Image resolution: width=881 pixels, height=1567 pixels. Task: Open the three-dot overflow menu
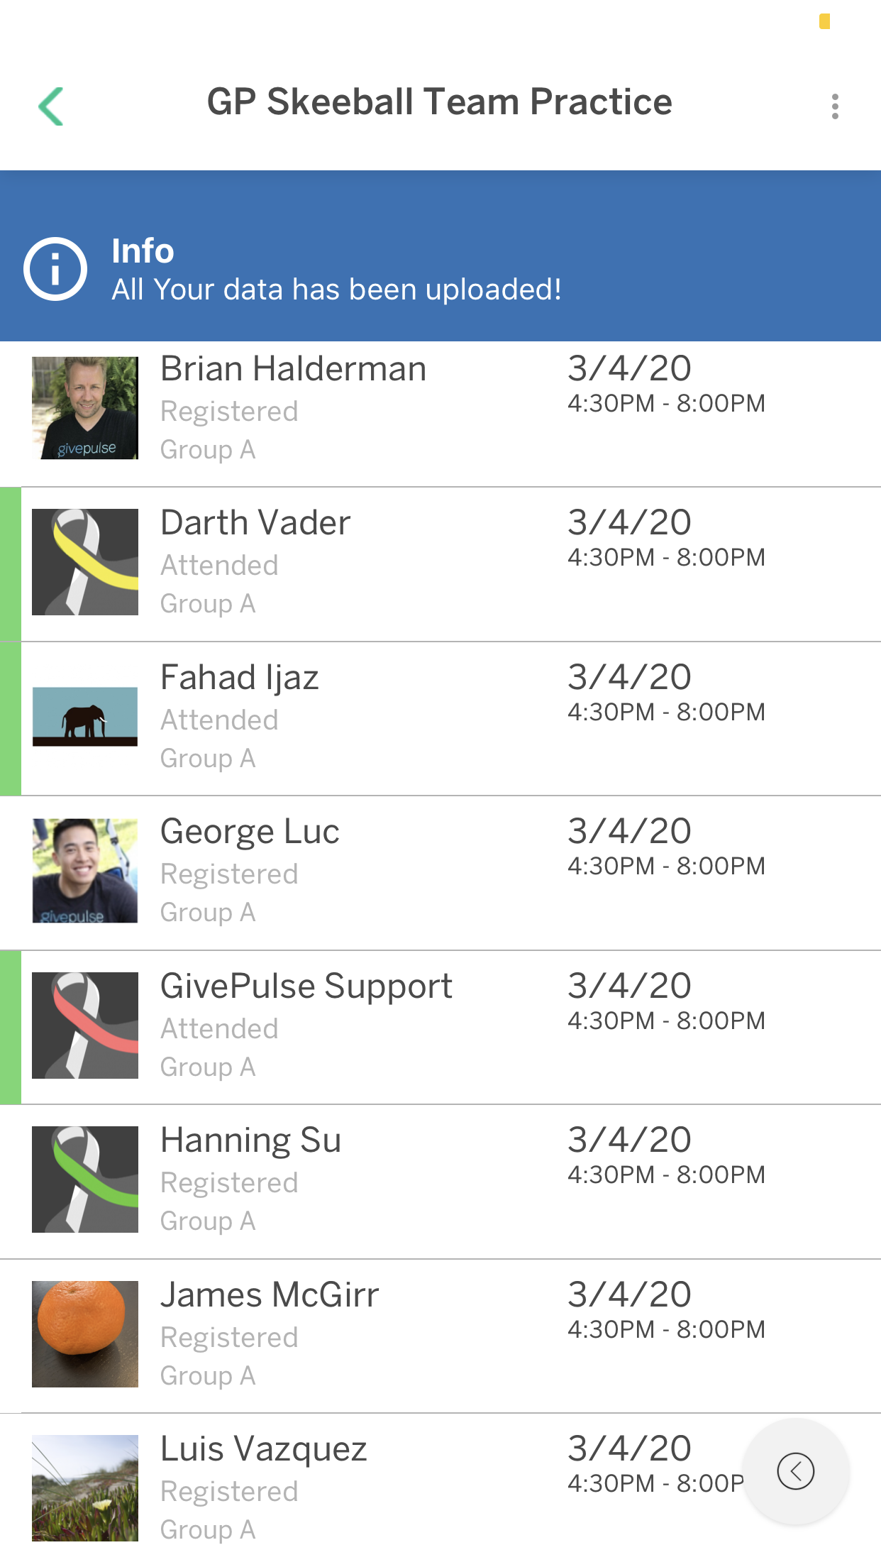[x=835, y=106]
